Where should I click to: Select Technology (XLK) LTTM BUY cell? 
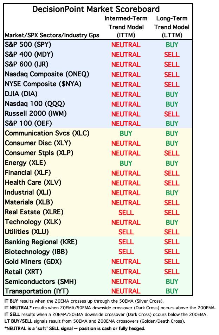pos(172,222)
